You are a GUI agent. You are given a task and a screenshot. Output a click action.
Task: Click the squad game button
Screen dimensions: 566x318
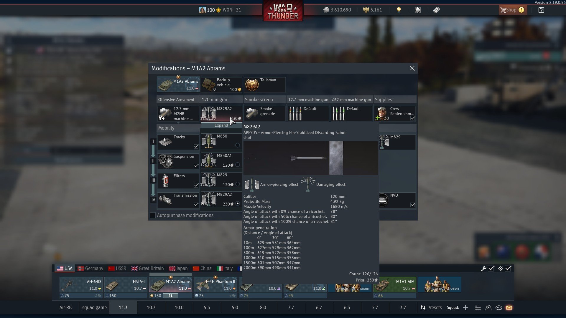click(94, 307)
